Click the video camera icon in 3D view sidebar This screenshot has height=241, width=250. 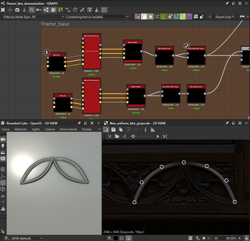[x=3, y=140]
